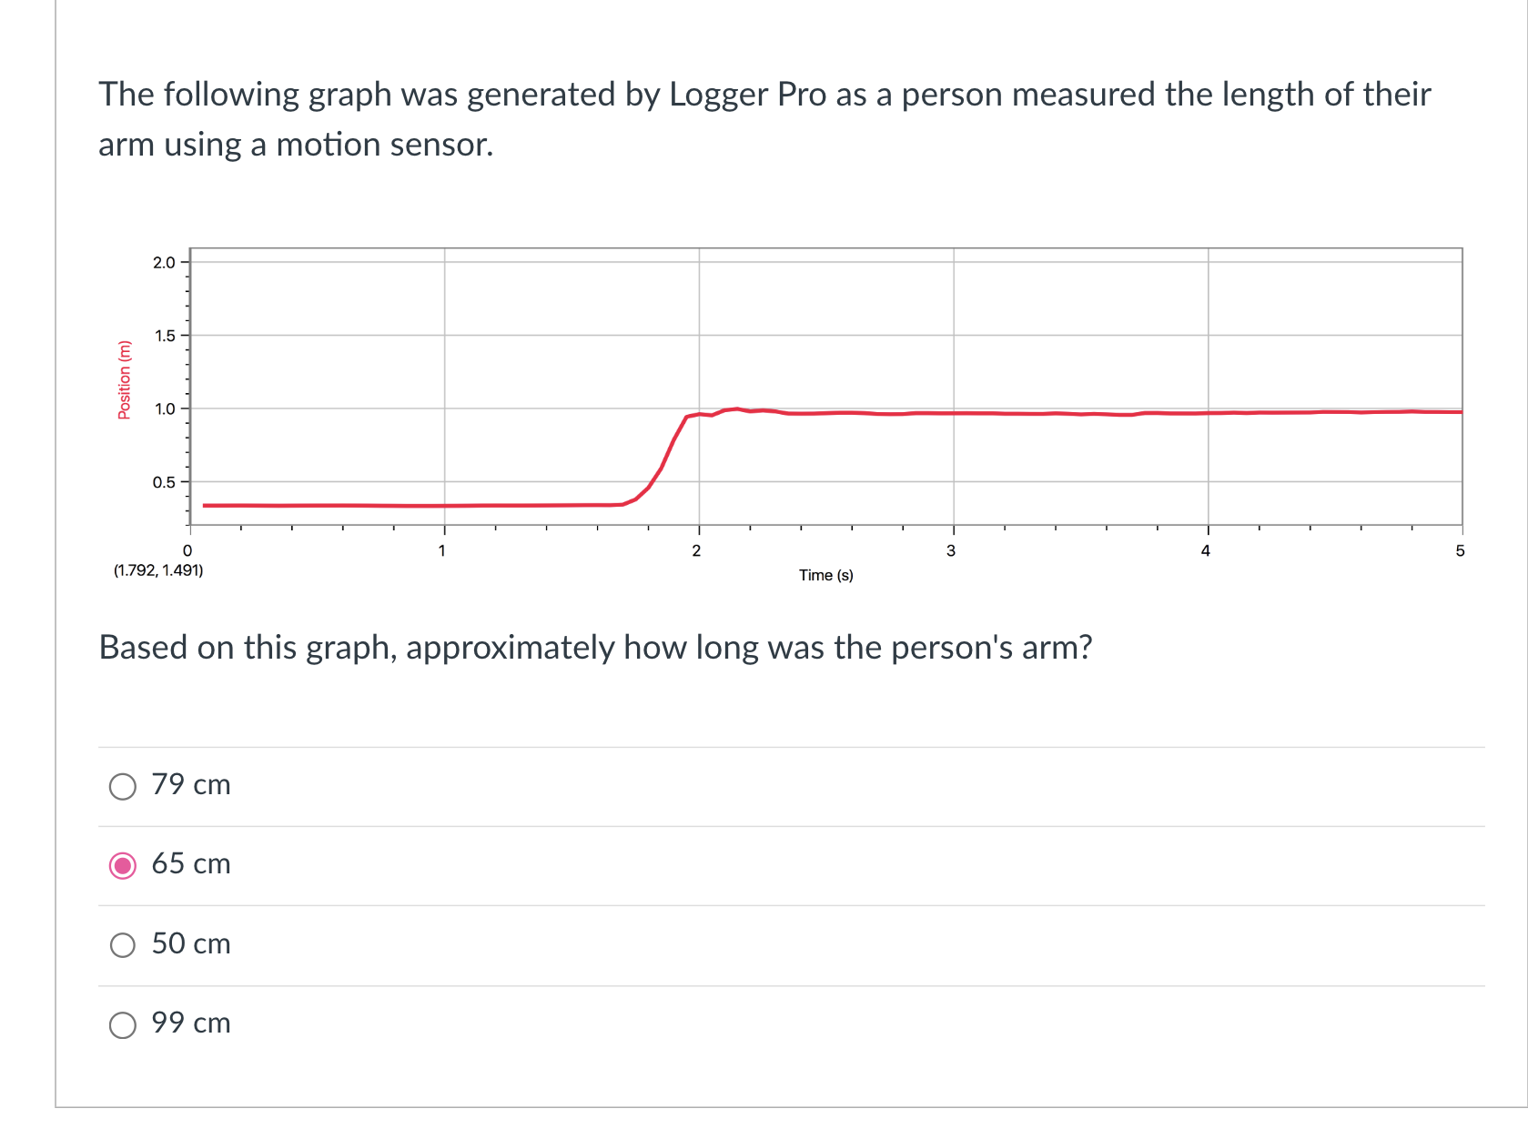Click the "65 cm" answer label text
Screen dimensions: 1528x1139
coord(190,865)
